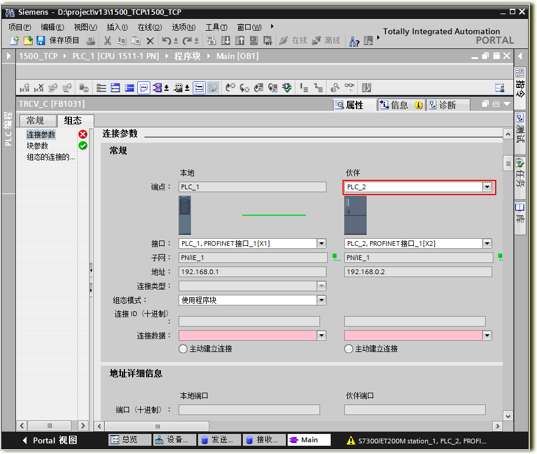
Task: Go offline with 离线 button
Action: (x=326, y=41)
